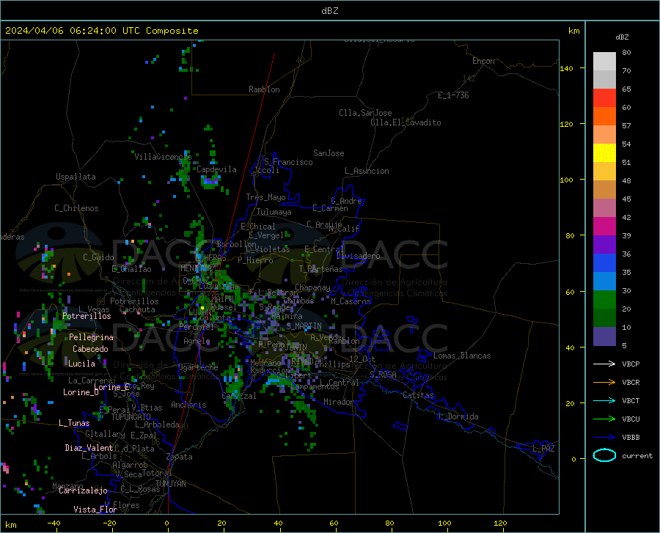Click the Mirador map label
660x533 pixels.
[339, 402]
